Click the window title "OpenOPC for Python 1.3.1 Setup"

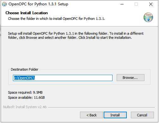coord(38,4)
